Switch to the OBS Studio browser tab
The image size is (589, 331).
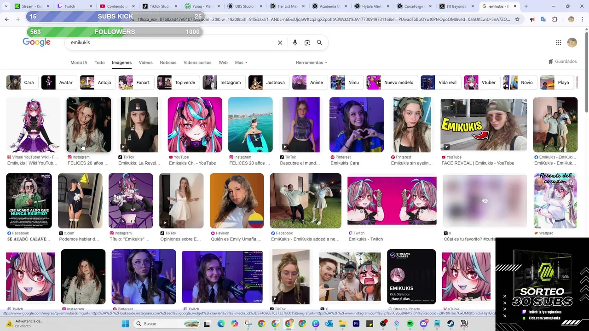(245, 6)
